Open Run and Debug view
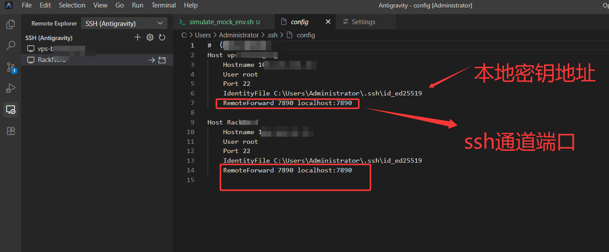The width and height of the screenshot is (609, 252). [x=11, y=88]
